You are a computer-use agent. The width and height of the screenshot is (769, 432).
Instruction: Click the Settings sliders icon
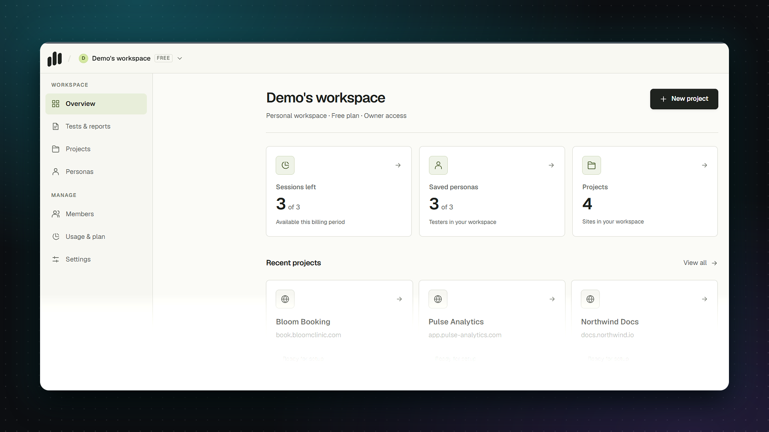click(x=56, y=260)
